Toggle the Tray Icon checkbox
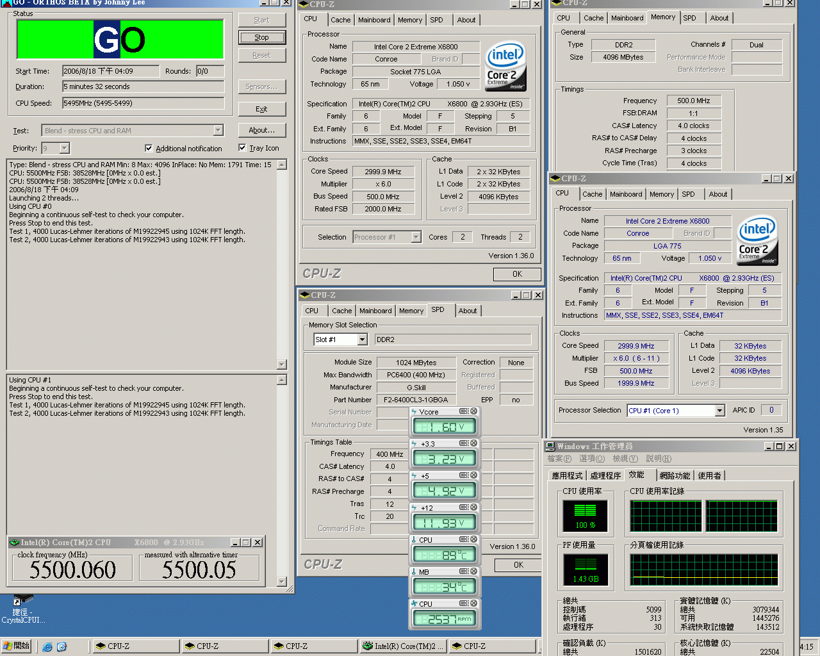The height and width of the screenshot is (656, 820). 242,147
